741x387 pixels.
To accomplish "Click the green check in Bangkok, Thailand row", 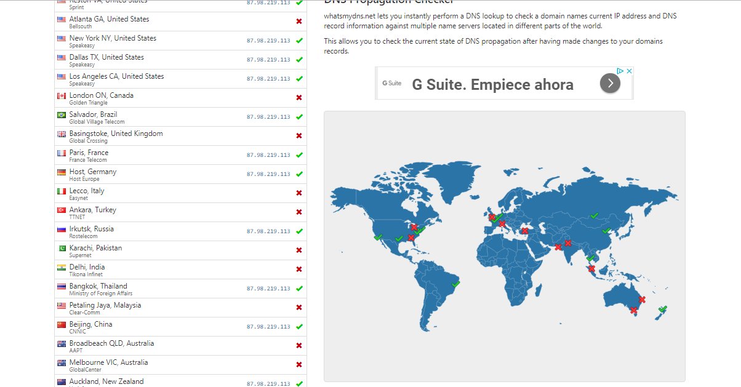I will pyautogui.click(x=299, y=289).
